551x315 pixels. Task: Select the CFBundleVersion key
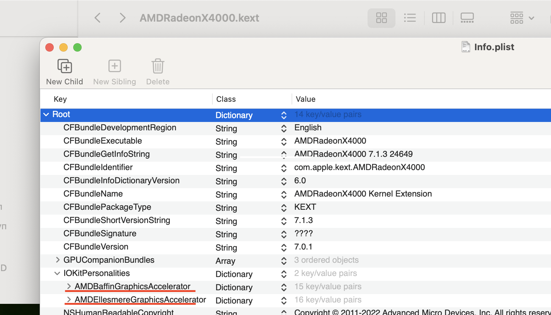coord(96,247)
